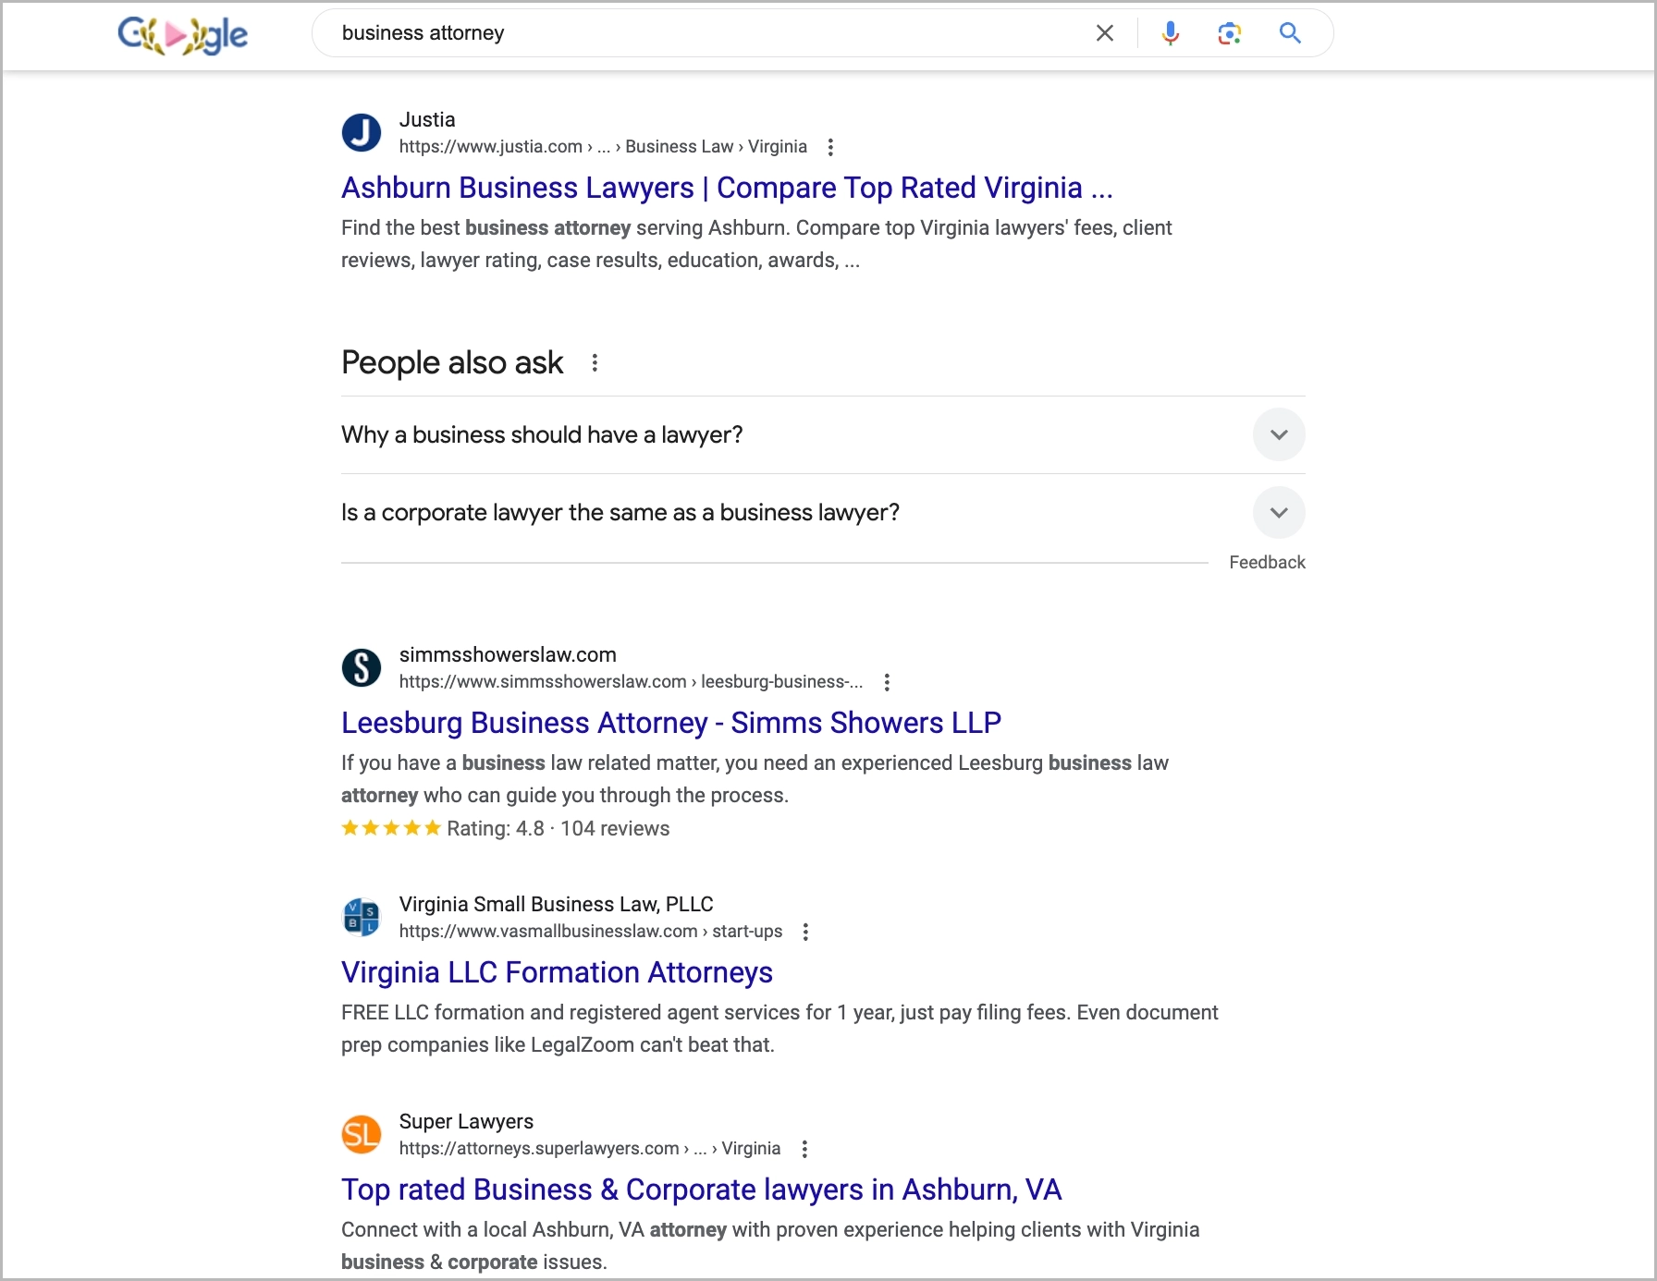Clear the search query with the X
The width and height of the screenshot is (1657, 1281).
click(x=1104, y=33)
